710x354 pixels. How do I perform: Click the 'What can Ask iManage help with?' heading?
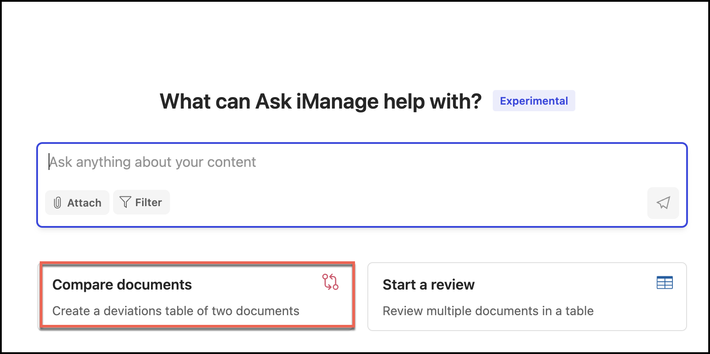point(321,102)
